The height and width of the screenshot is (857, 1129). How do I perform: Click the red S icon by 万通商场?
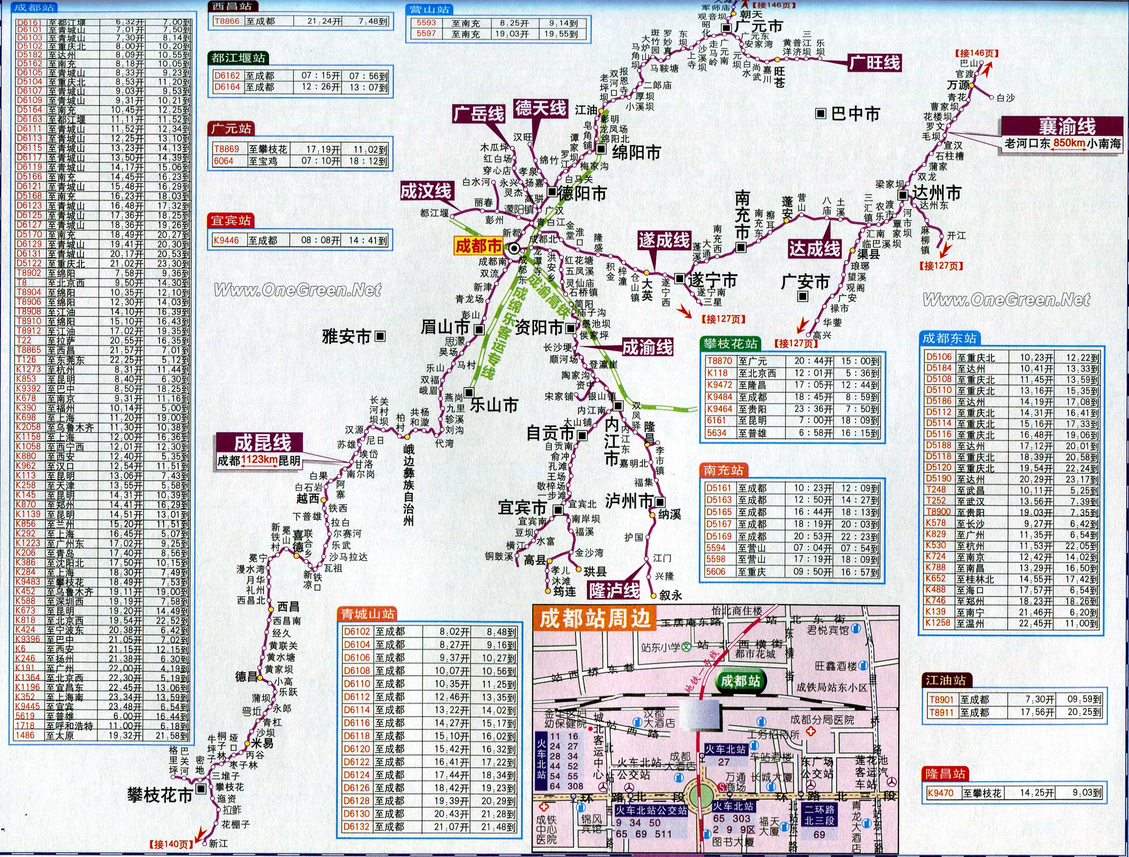[721, 788]
